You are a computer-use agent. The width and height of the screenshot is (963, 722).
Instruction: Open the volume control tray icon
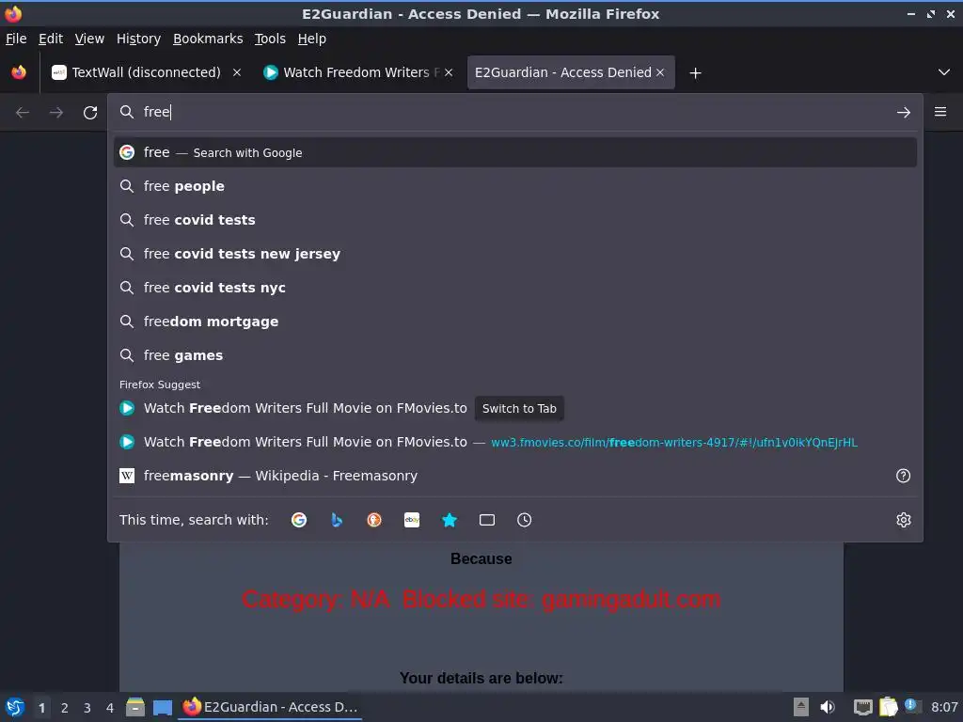point(828,707)
